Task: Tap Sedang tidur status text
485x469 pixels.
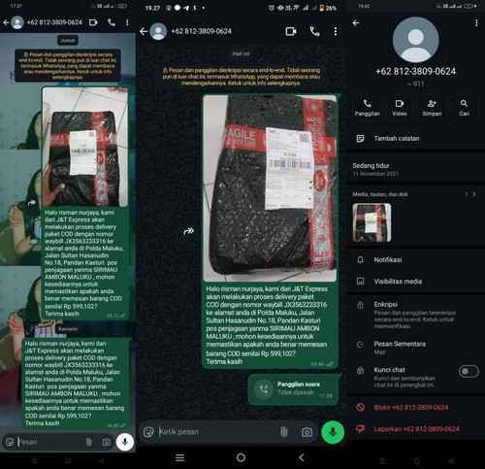Action: pos(371,166)
